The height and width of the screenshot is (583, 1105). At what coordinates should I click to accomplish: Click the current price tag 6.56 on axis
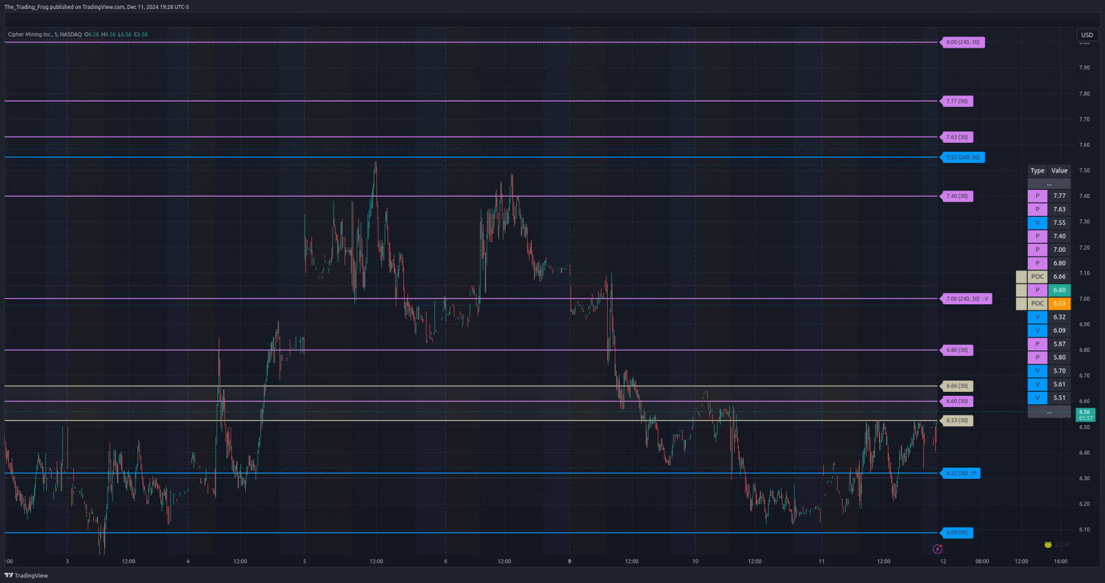1086,415
